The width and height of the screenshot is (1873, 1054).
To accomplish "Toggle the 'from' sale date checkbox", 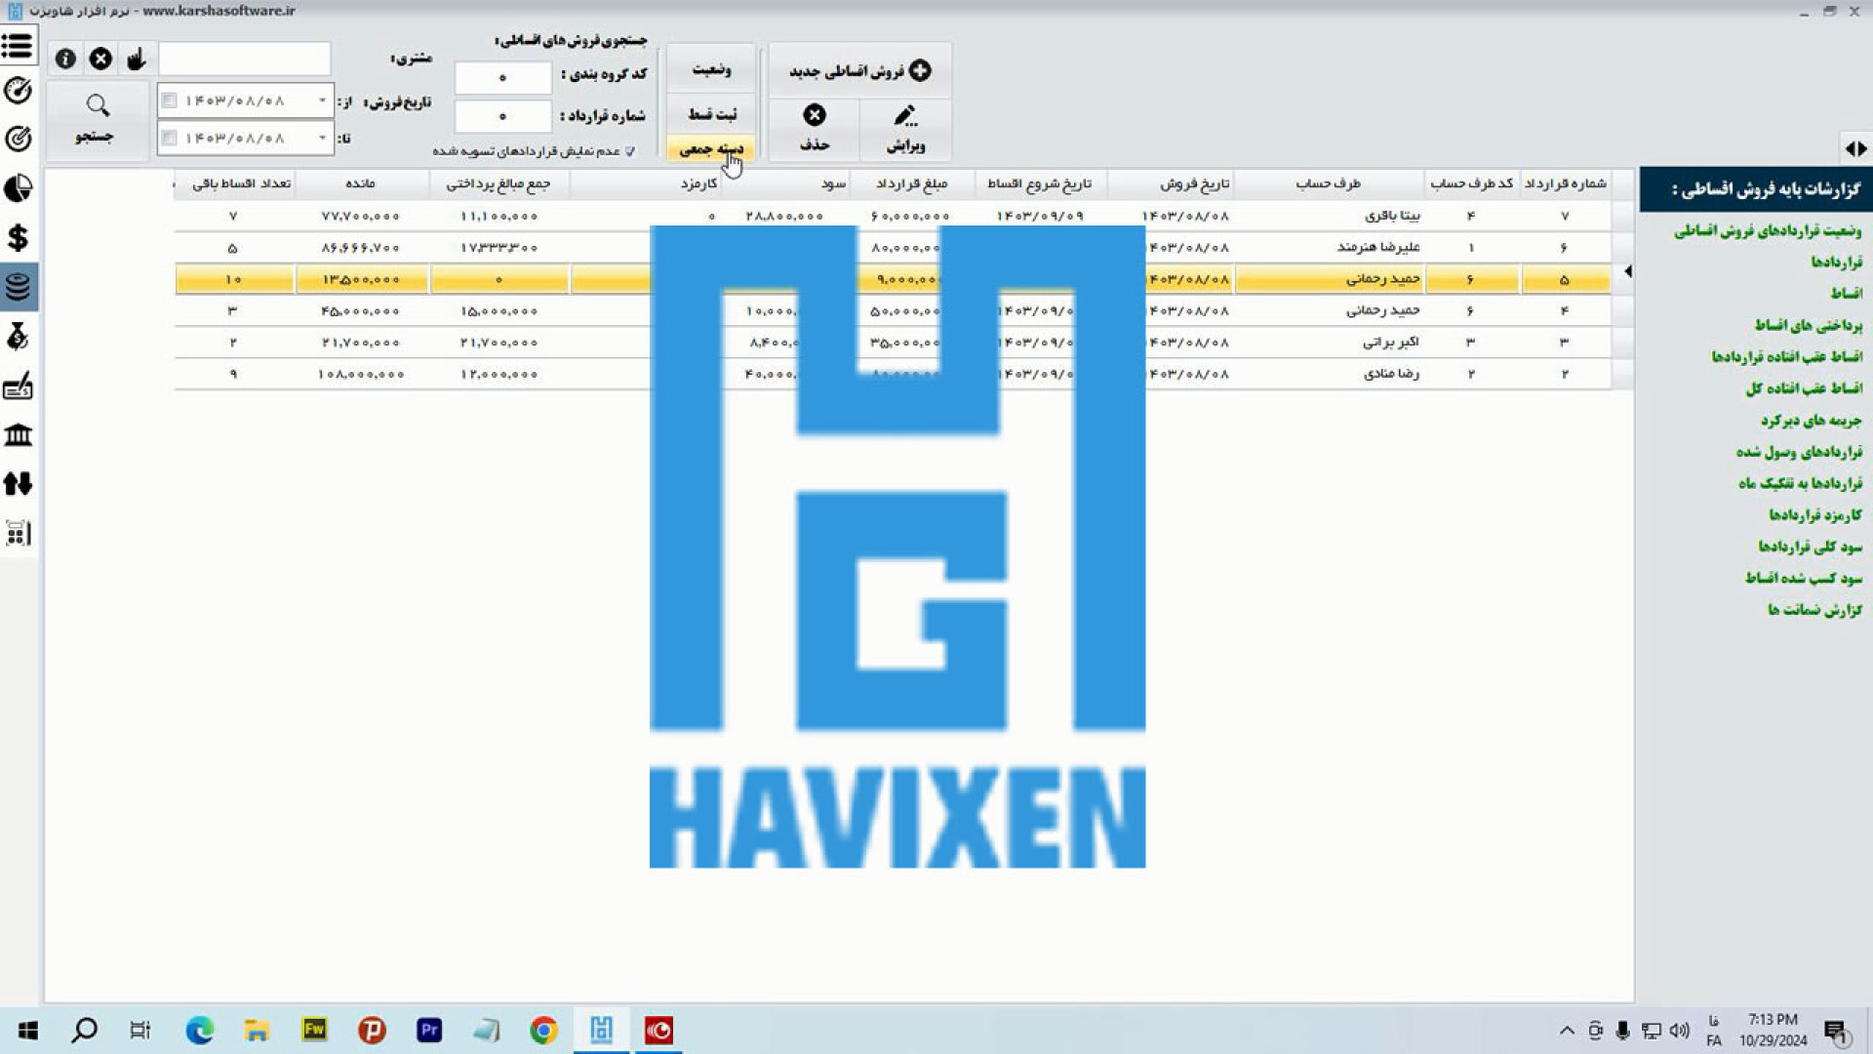I will pyautogui.click(x=169, y=101).
